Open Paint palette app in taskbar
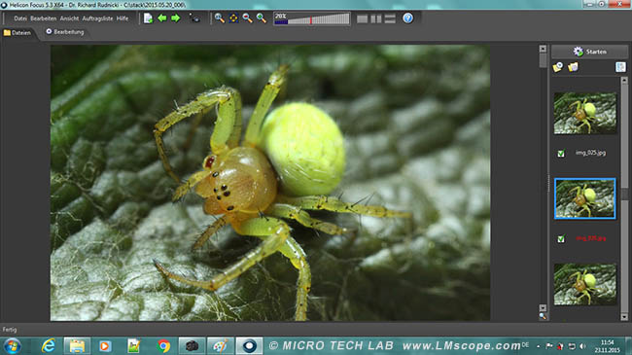 [221, 346]
